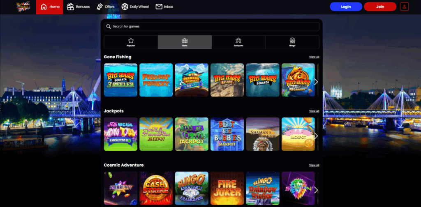Switch to the Jackpots category tab

tap(238, 42)
